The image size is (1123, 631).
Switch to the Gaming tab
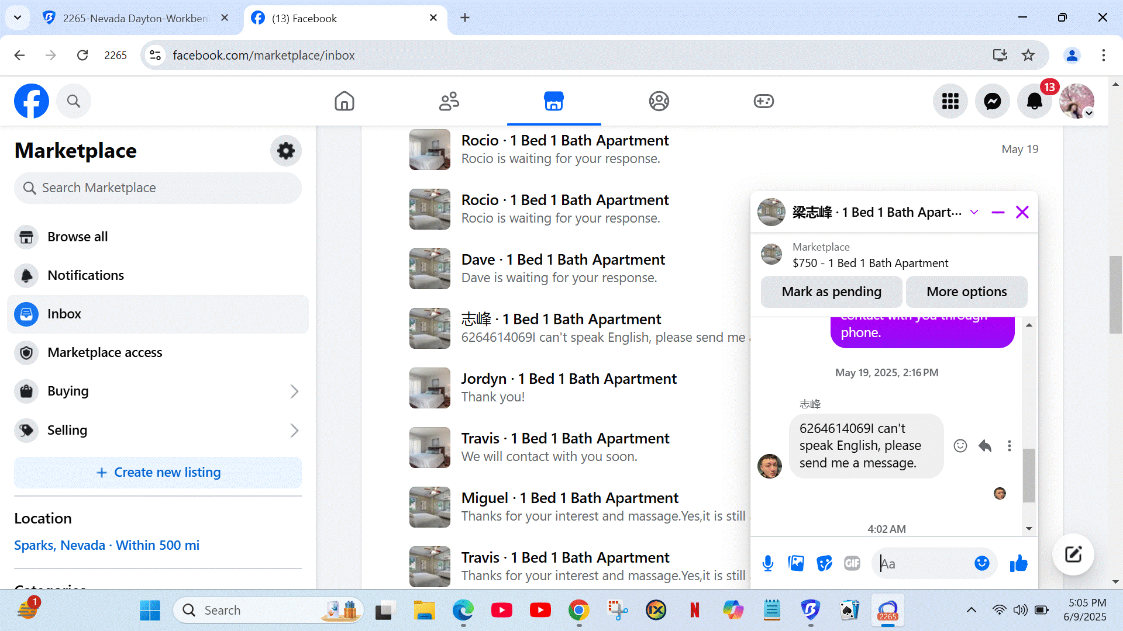pos(763,101)
